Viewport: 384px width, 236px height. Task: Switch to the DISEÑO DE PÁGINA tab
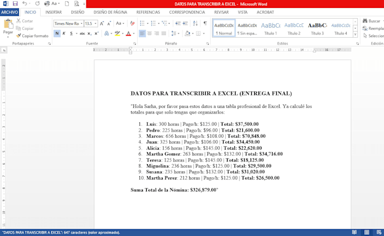click(x=110, y=12)
